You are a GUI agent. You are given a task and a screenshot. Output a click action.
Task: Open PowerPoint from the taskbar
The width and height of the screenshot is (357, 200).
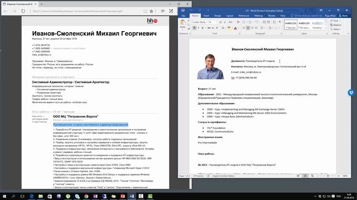[123, 196]
